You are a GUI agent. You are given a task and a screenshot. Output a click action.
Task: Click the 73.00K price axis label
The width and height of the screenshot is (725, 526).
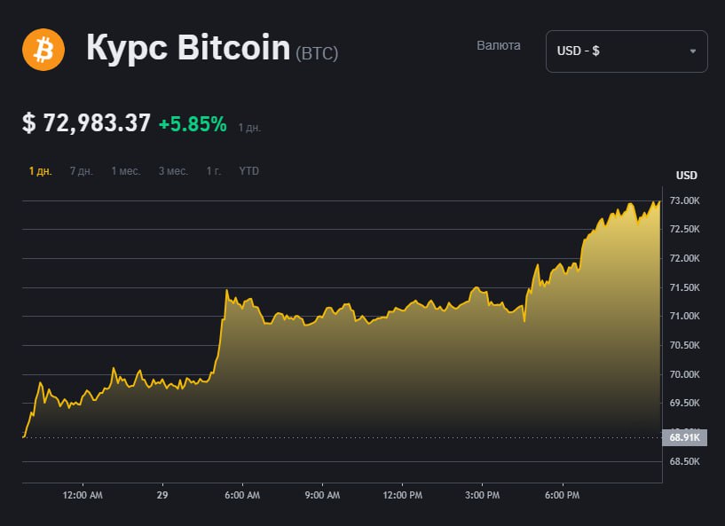[685, 201]
